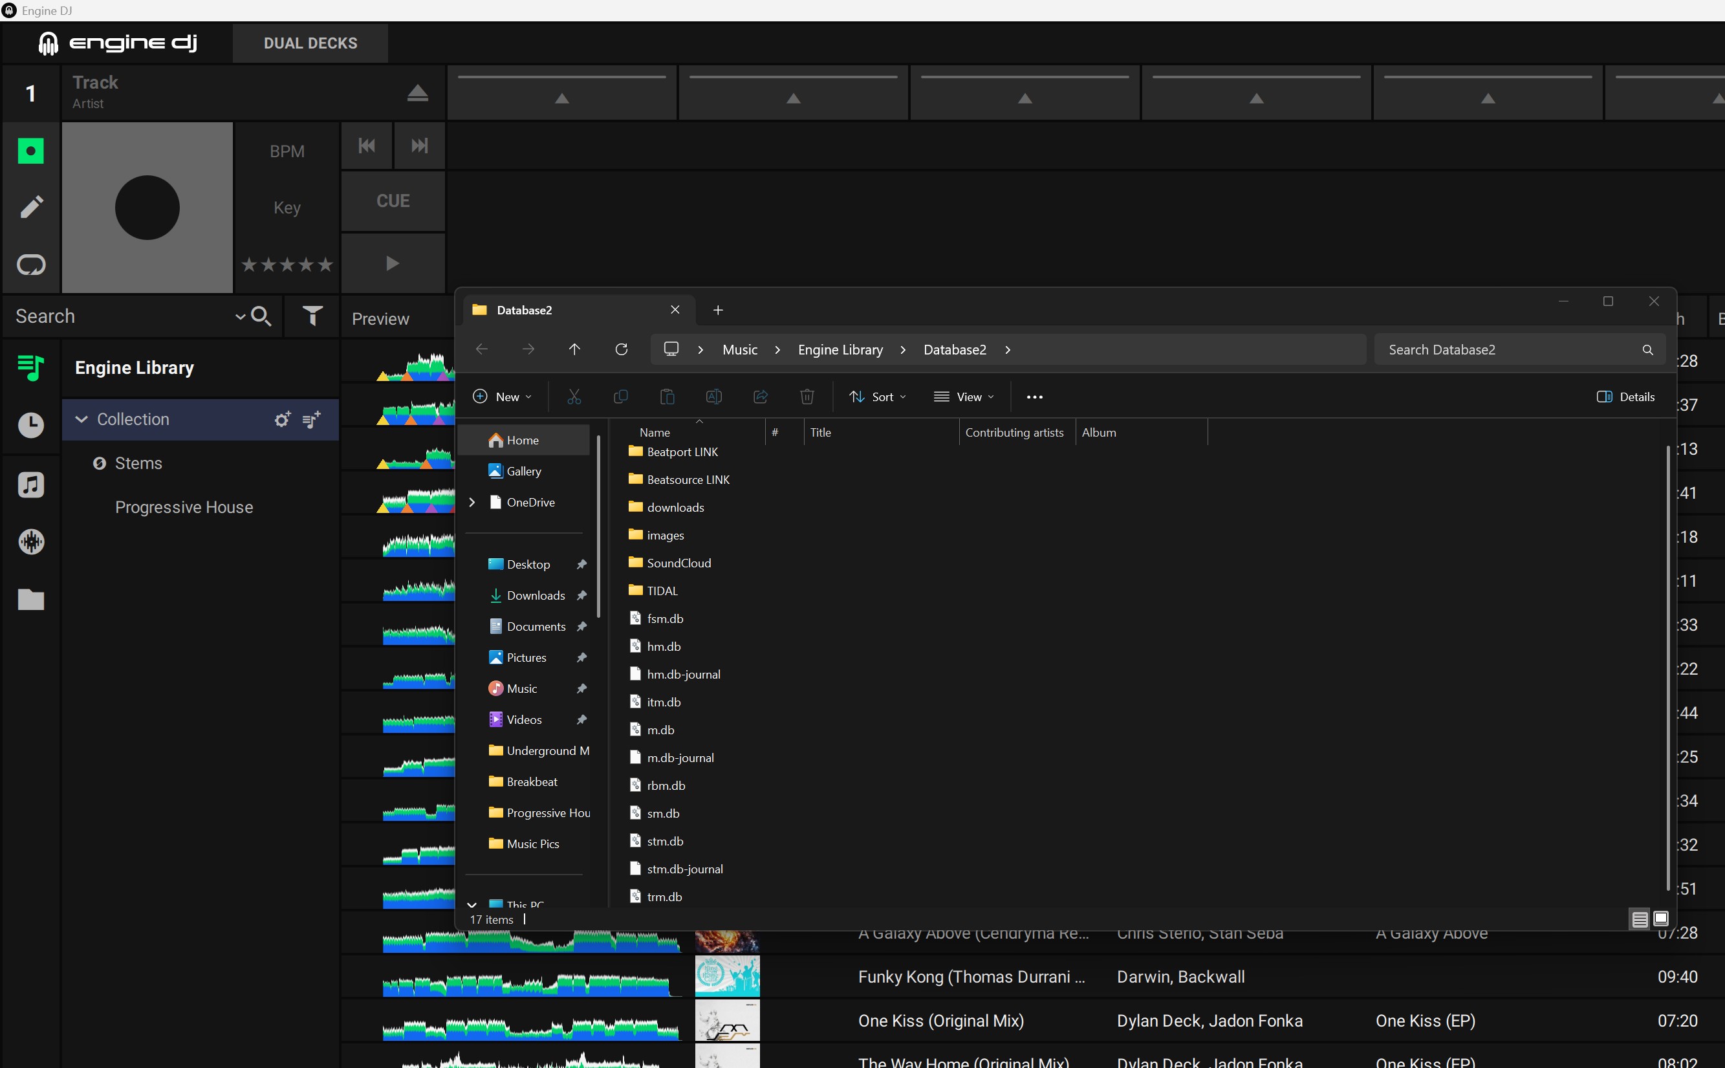The image size is (1725, 1068).
Task: Click the Cut scissors icon
Action: click(574, 397)
